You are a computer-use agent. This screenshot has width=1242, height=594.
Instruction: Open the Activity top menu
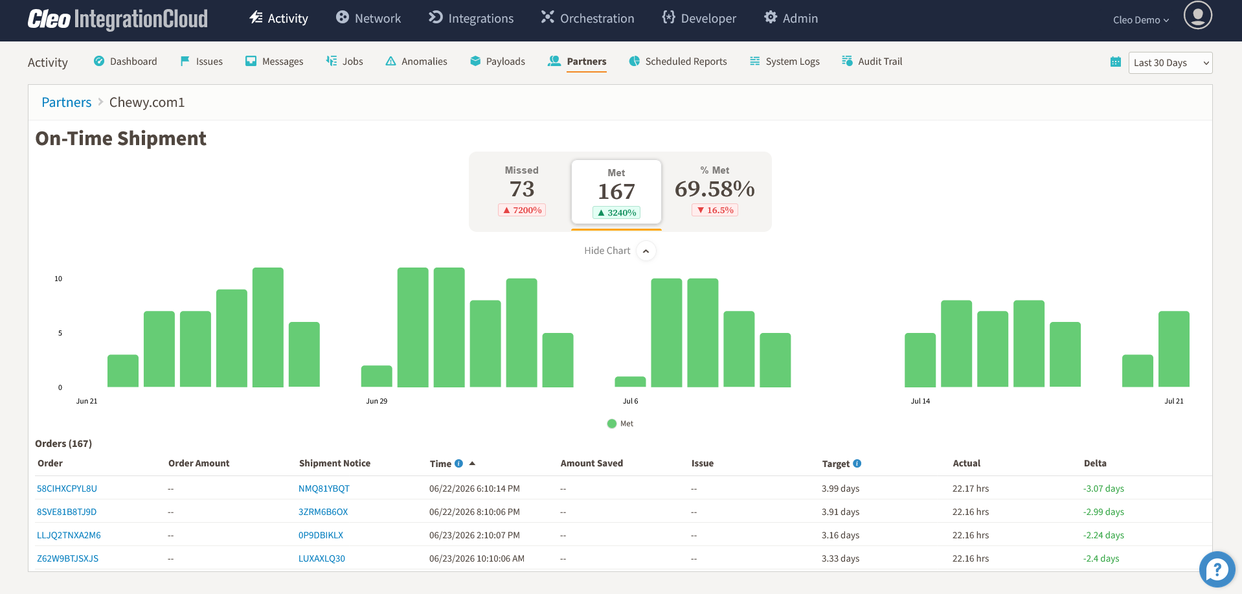(279, 18)
